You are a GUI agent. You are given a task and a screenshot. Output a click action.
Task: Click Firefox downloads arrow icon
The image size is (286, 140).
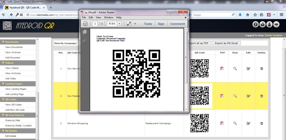pyautogui.click(x=240, y=15)
